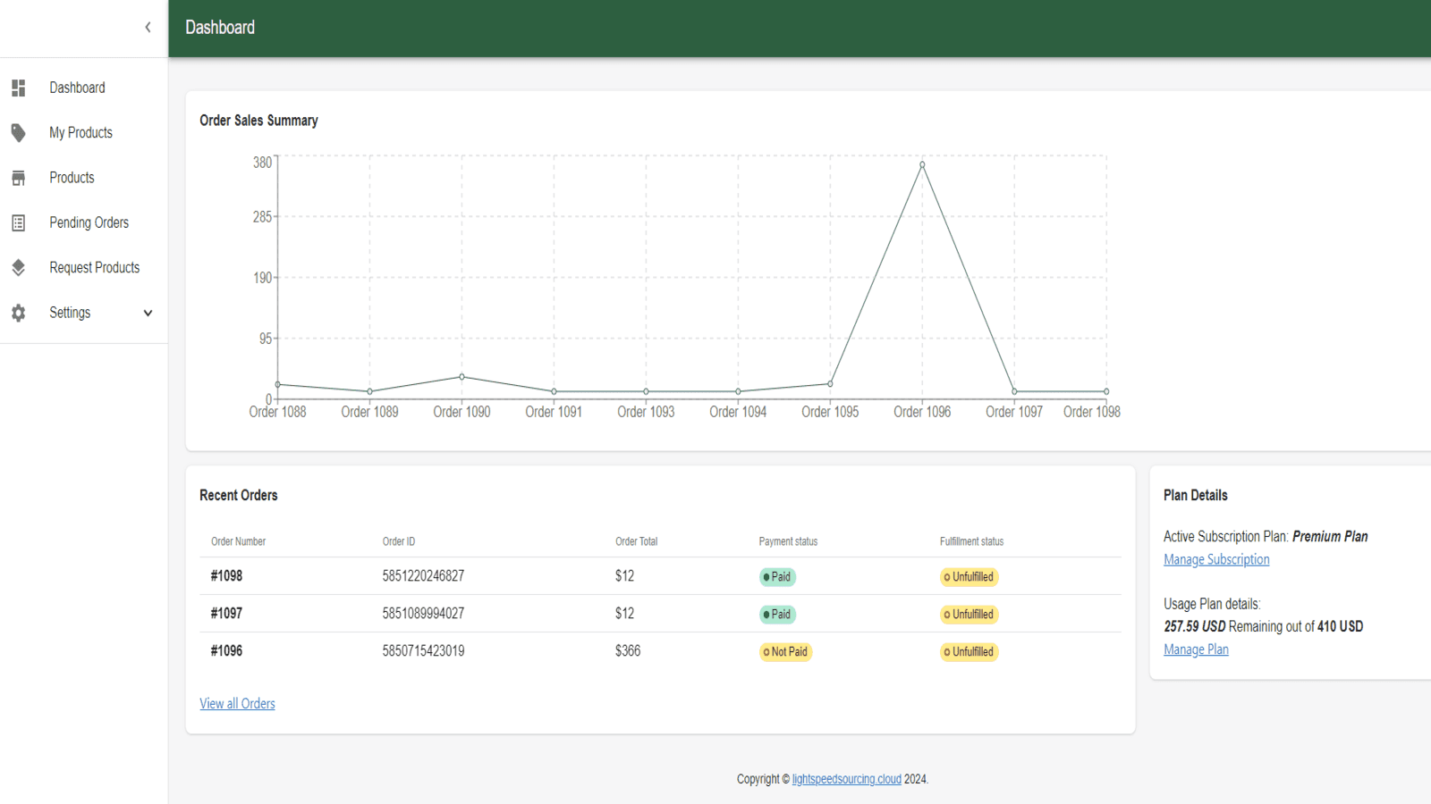Open the Pending Orders section

click(89, 222)
